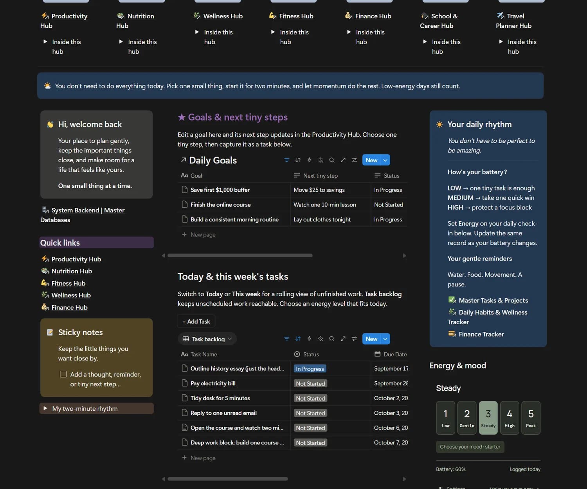587x489 pixels.
Task: Expand Inside this hub under Fitness Hub
Action: point(273,32)
